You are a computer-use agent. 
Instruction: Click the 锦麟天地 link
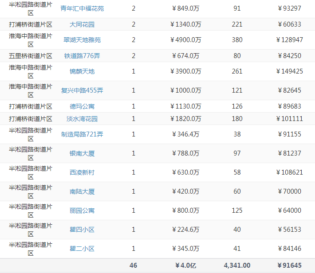tap(82, 71)
